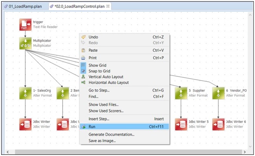Choose Vertical Auto Layout menu entry
This screenshot has height=156, width=255.
[125, 77]
